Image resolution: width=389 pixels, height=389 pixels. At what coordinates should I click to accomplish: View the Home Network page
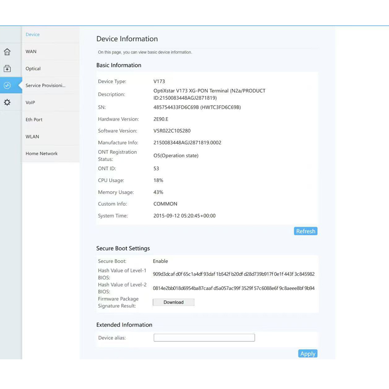coord(42,154)
